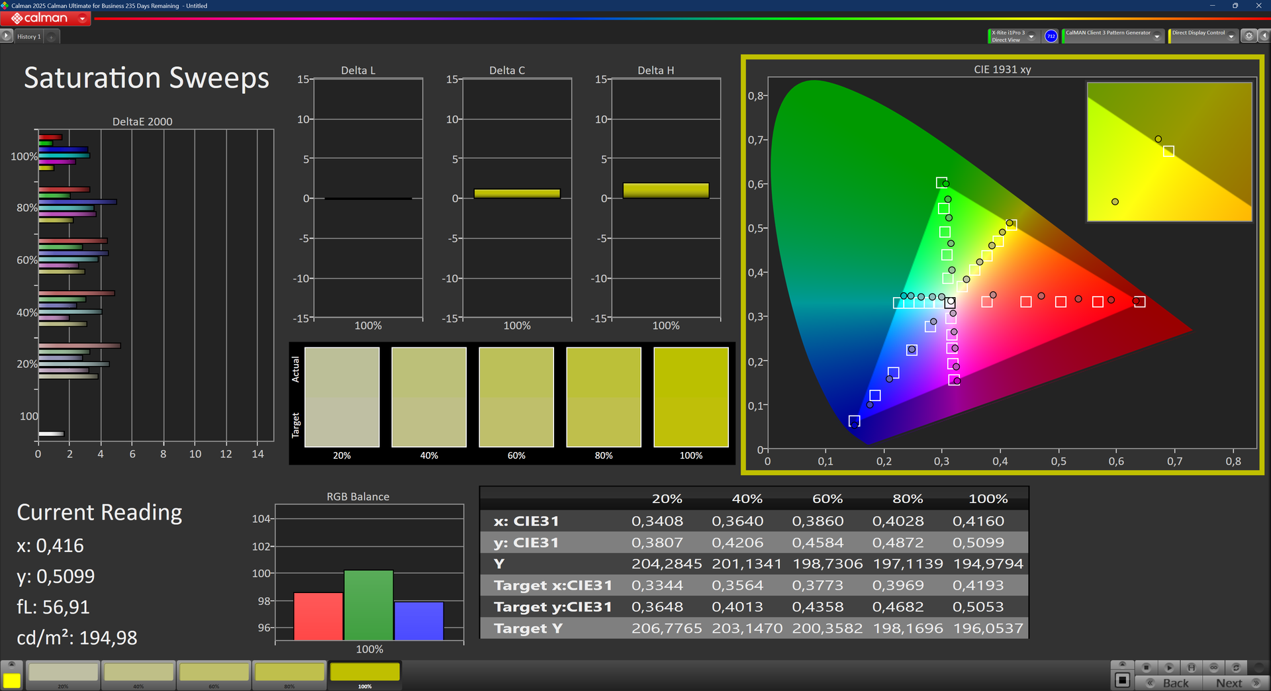Click Target Y value 196,0537
Viewport: 1271px width, 691px height.
(x=988, y=628)
